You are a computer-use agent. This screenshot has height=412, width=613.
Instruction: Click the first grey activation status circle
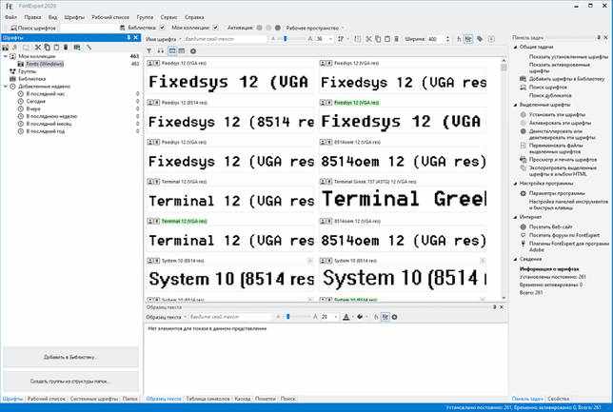tap(259, 28)
